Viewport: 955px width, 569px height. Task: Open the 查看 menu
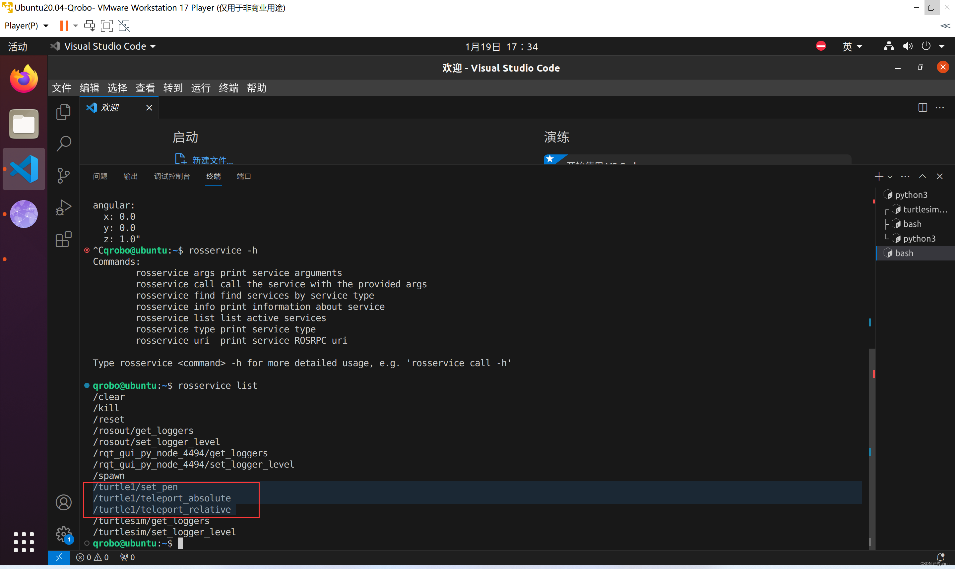click(145, 88)
